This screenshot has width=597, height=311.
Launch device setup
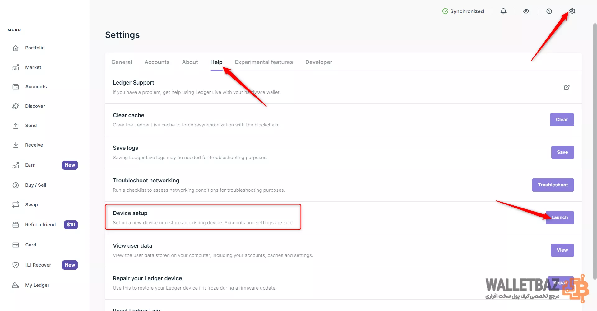tap(560, 217)
